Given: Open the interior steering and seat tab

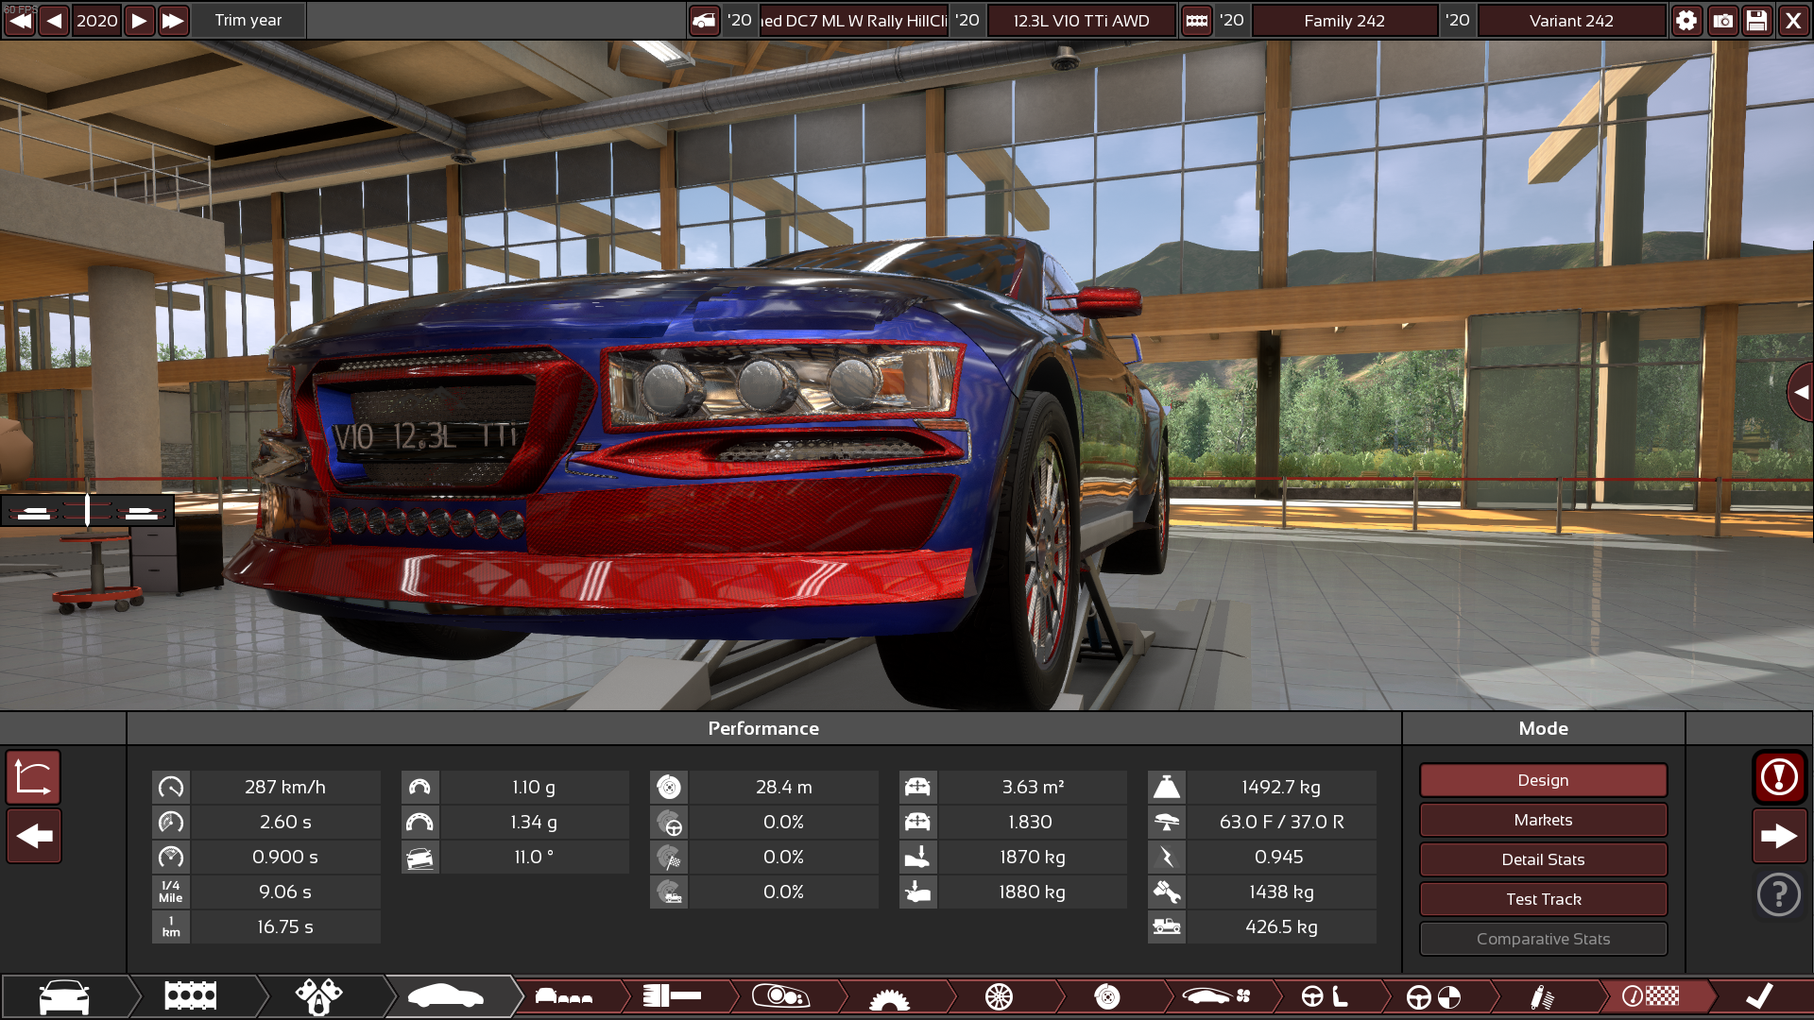Looking at the screenshot, I should (1325, 996).
